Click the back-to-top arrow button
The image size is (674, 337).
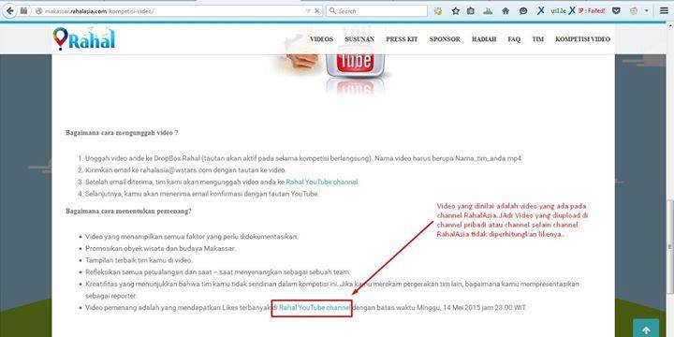pyautogui.click(x=646, y=329)
